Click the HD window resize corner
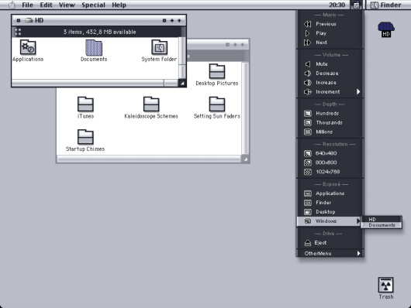The image size is (411, 308). coord(182,83)
